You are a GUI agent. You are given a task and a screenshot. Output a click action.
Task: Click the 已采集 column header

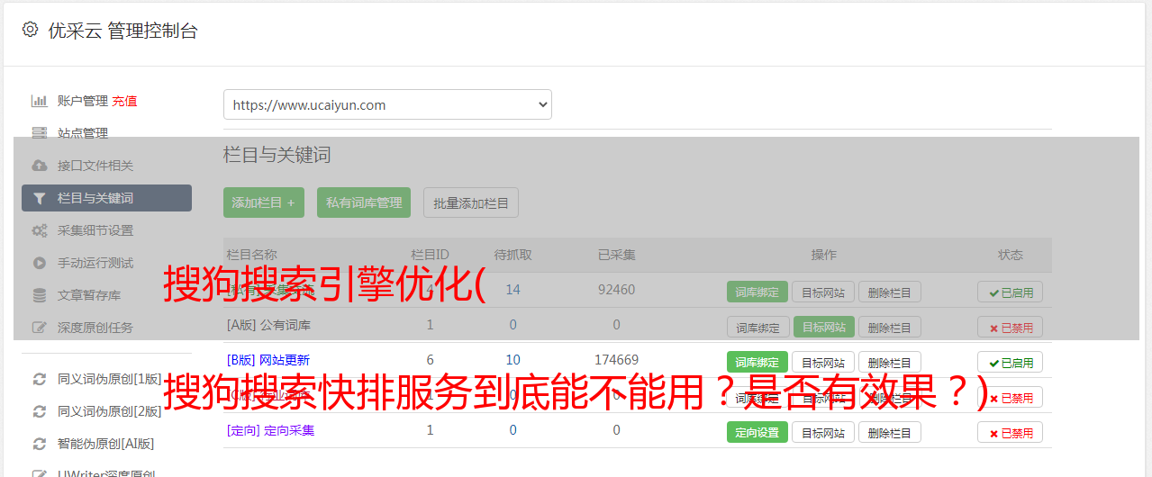pos(616,255)
